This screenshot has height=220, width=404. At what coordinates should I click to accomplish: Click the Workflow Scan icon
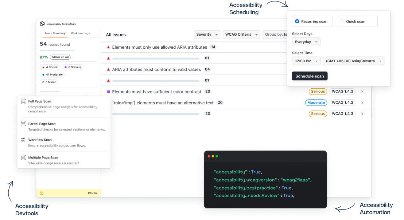pos(23,140)
